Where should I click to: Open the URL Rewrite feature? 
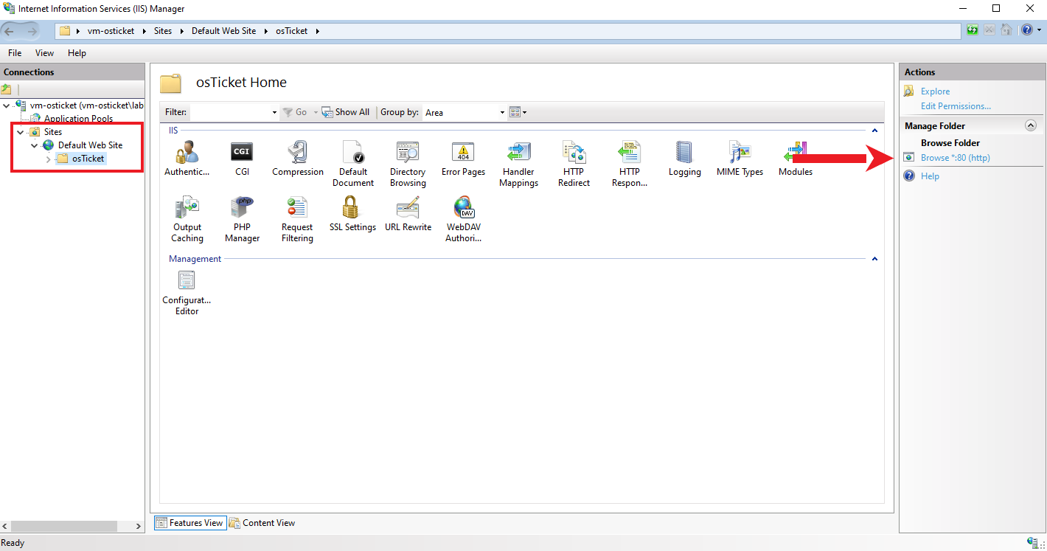[408, 215]
